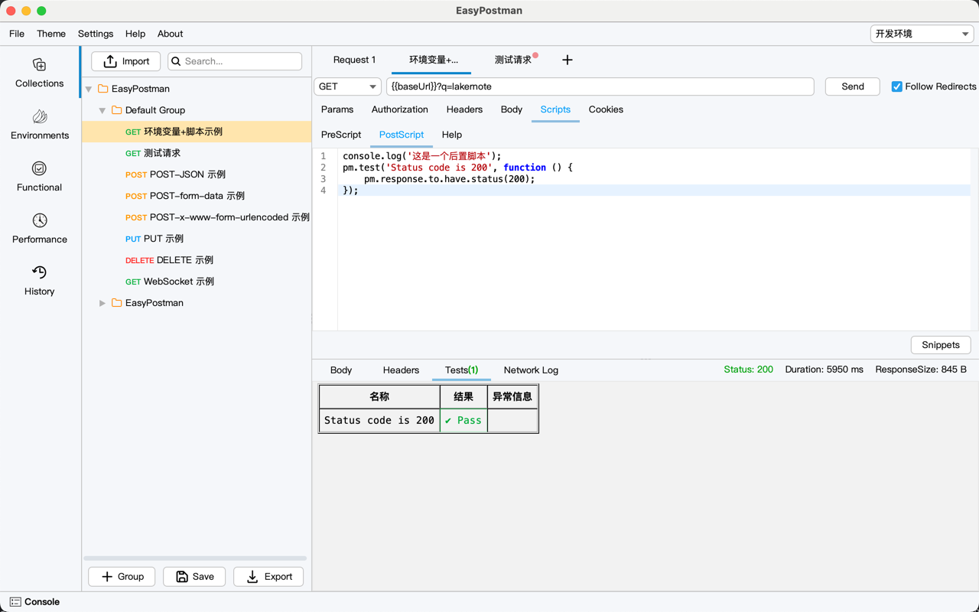Select the PUT 示例 request
The width and height of the screenshot is (979, 612).
pos(197,239)
